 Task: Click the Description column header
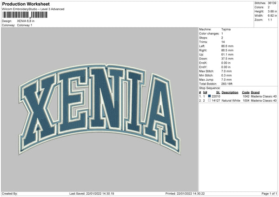[x=230, y=92]
